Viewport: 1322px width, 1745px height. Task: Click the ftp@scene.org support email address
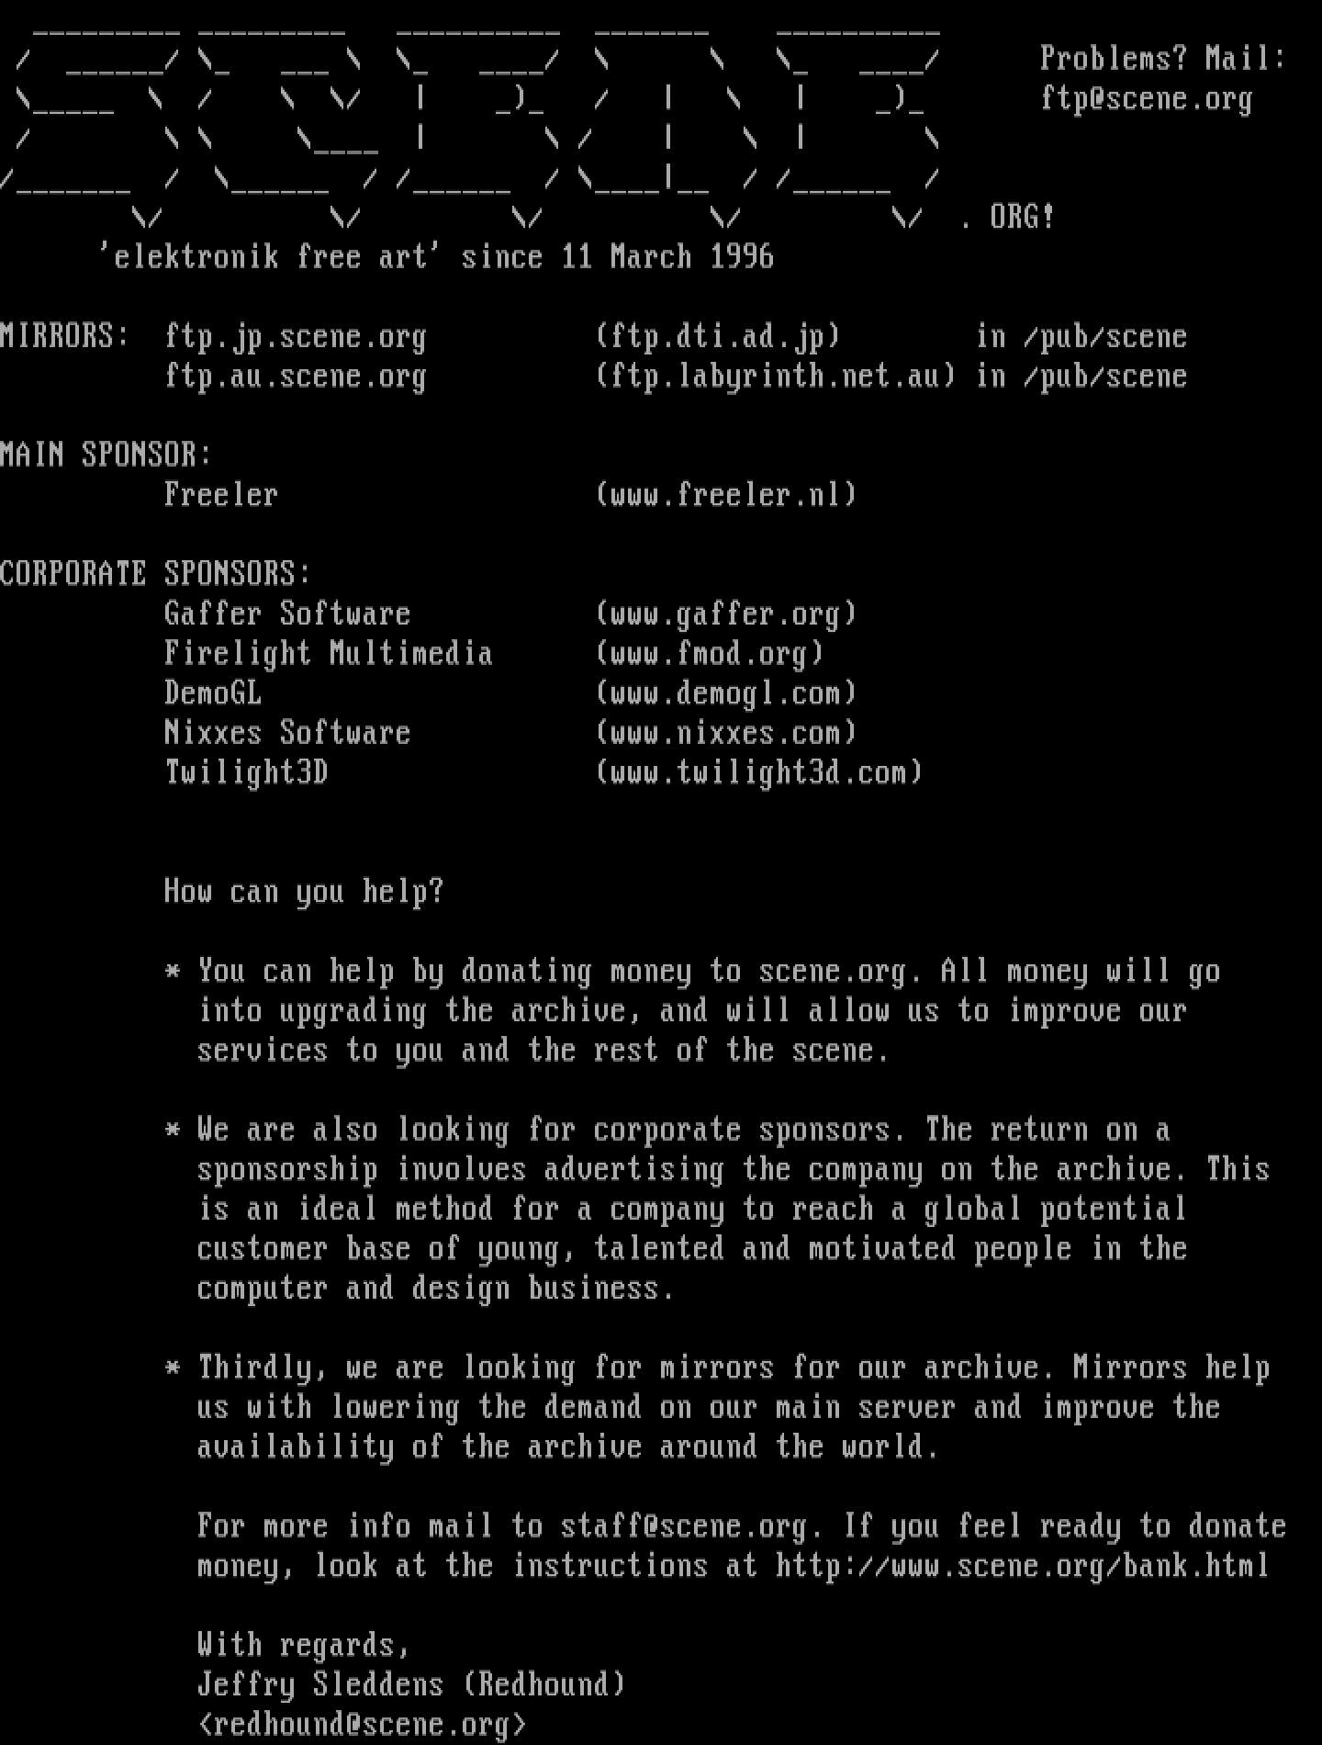point(1147,99)
